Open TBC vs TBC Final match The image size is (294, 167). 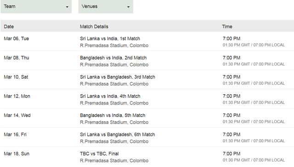click(x=99, y=154)
